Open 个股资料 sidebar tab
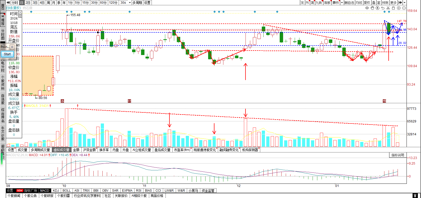 point(3,83)
